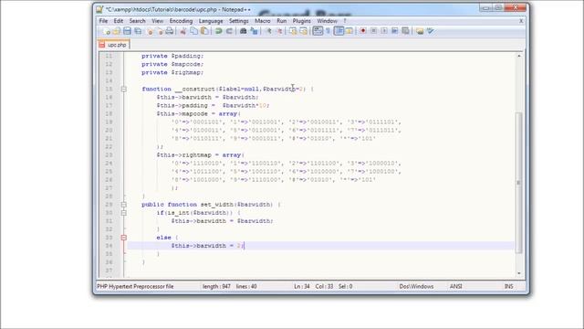Click the ANSI encoding status field
This screenshot has width=584, height=329.
[x=456, y=286]
